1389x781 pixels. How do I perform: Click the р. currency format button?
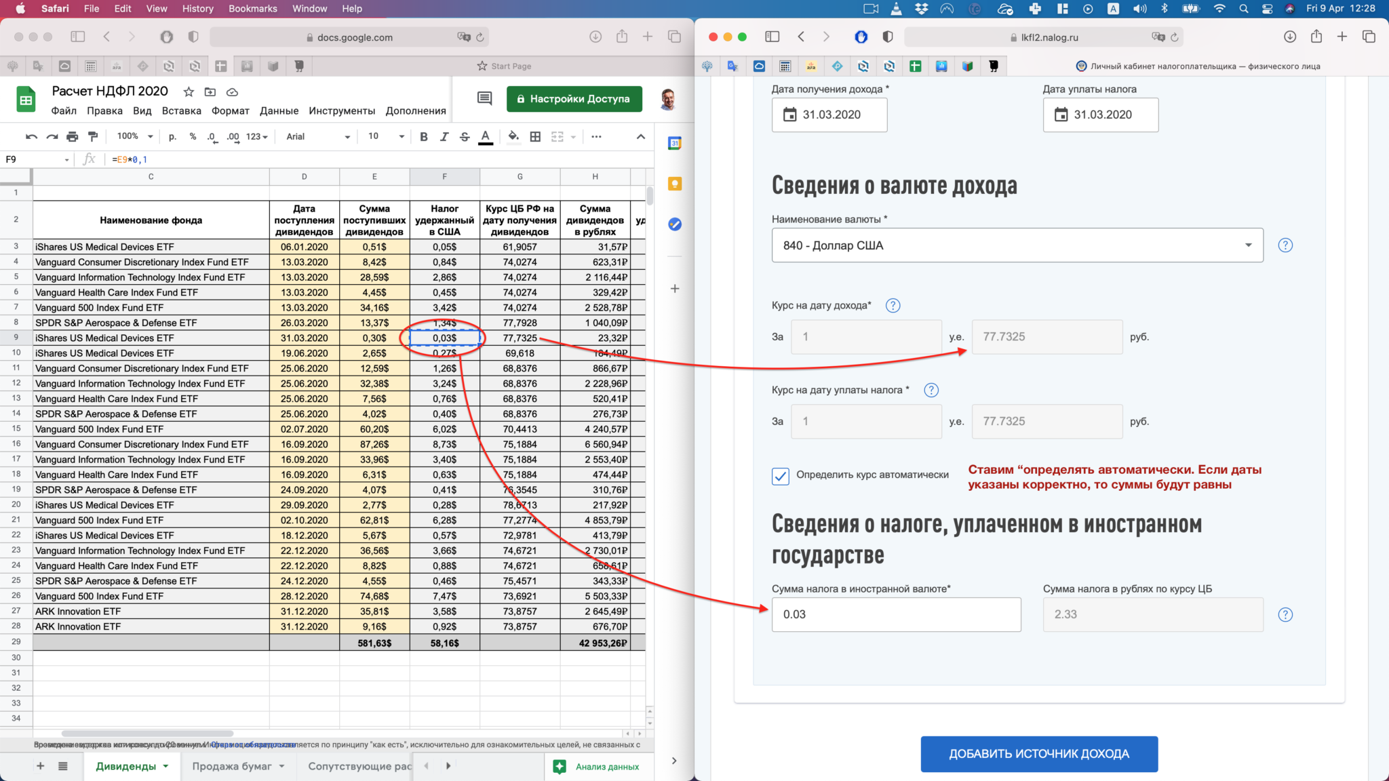click(x=173, y=137)
